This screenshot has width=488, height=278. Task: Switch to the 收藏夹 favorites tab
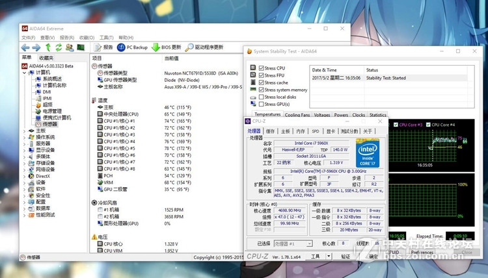tap(46, 58)
